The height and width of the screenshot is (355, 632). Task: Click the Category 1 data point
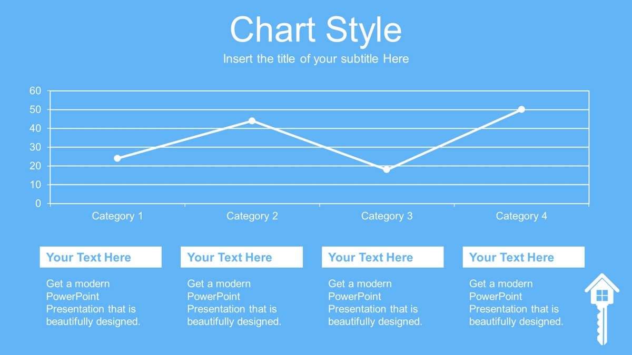pos(117,158)
